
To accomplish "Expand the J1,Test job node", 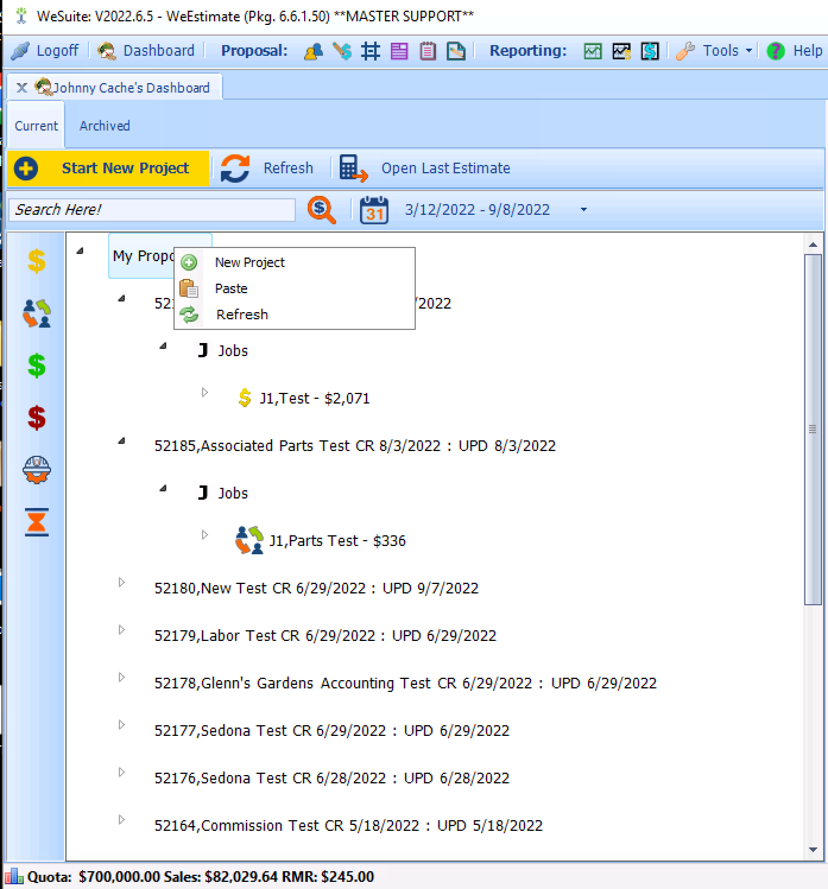I will coord(205,392).
